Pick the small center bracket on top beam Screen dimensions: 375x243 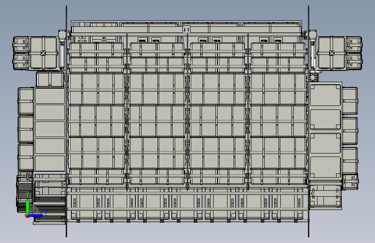pos(187,30)
